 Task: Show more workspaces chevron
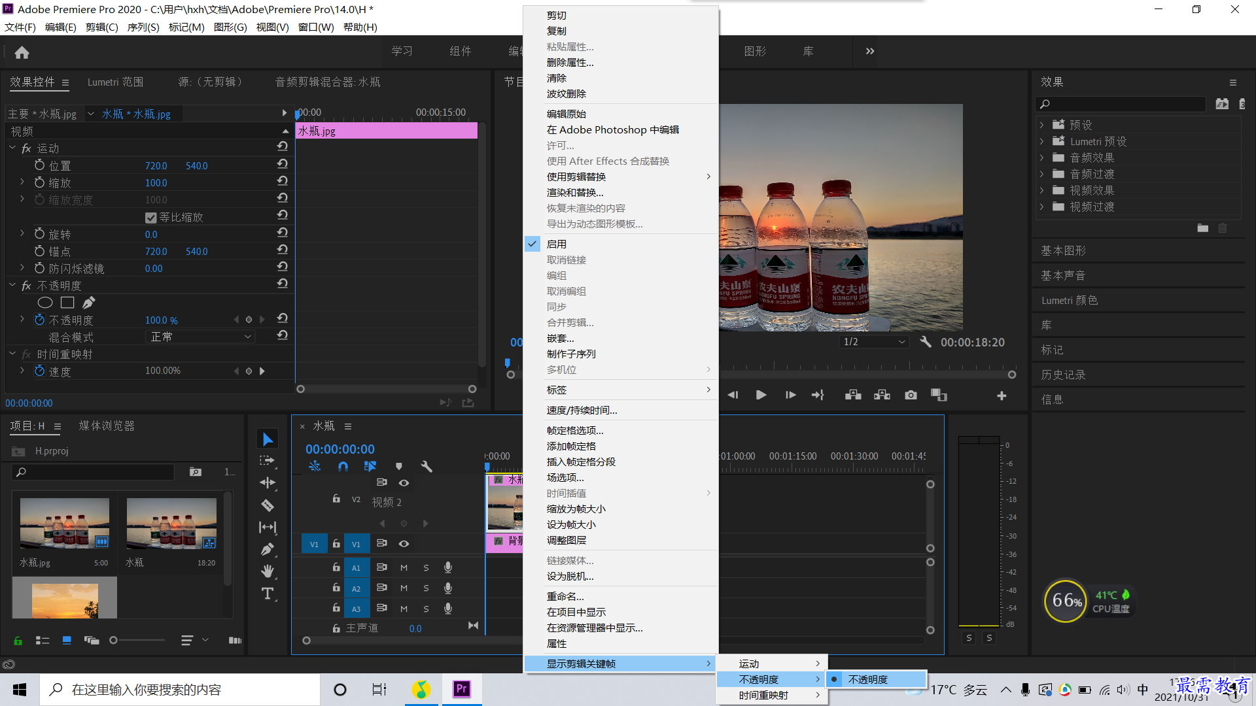tap(870, 51)
